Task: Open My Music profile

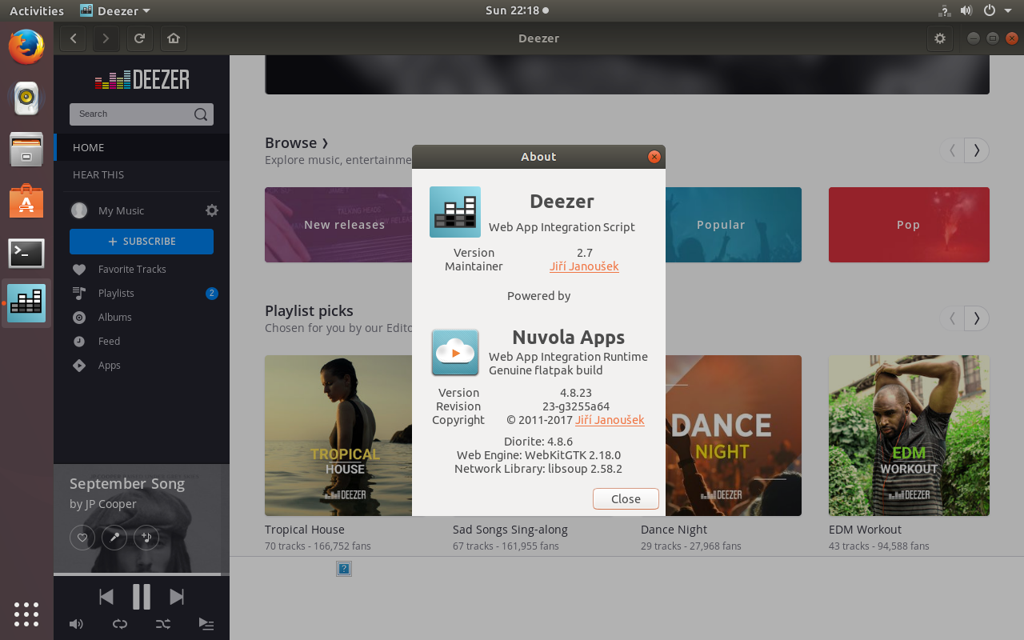Action: pos(121,210)
